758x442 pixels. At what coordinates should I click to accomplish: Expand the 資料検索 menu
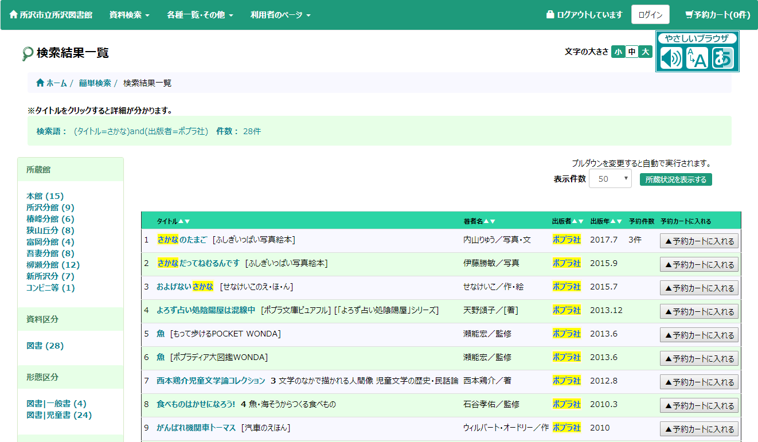[129, 15]
